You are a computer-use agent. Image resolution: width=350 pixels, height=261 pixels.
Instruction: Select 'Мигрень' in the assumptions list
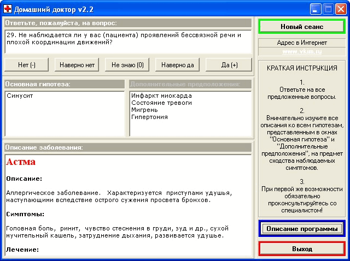(x=144, y=110)
